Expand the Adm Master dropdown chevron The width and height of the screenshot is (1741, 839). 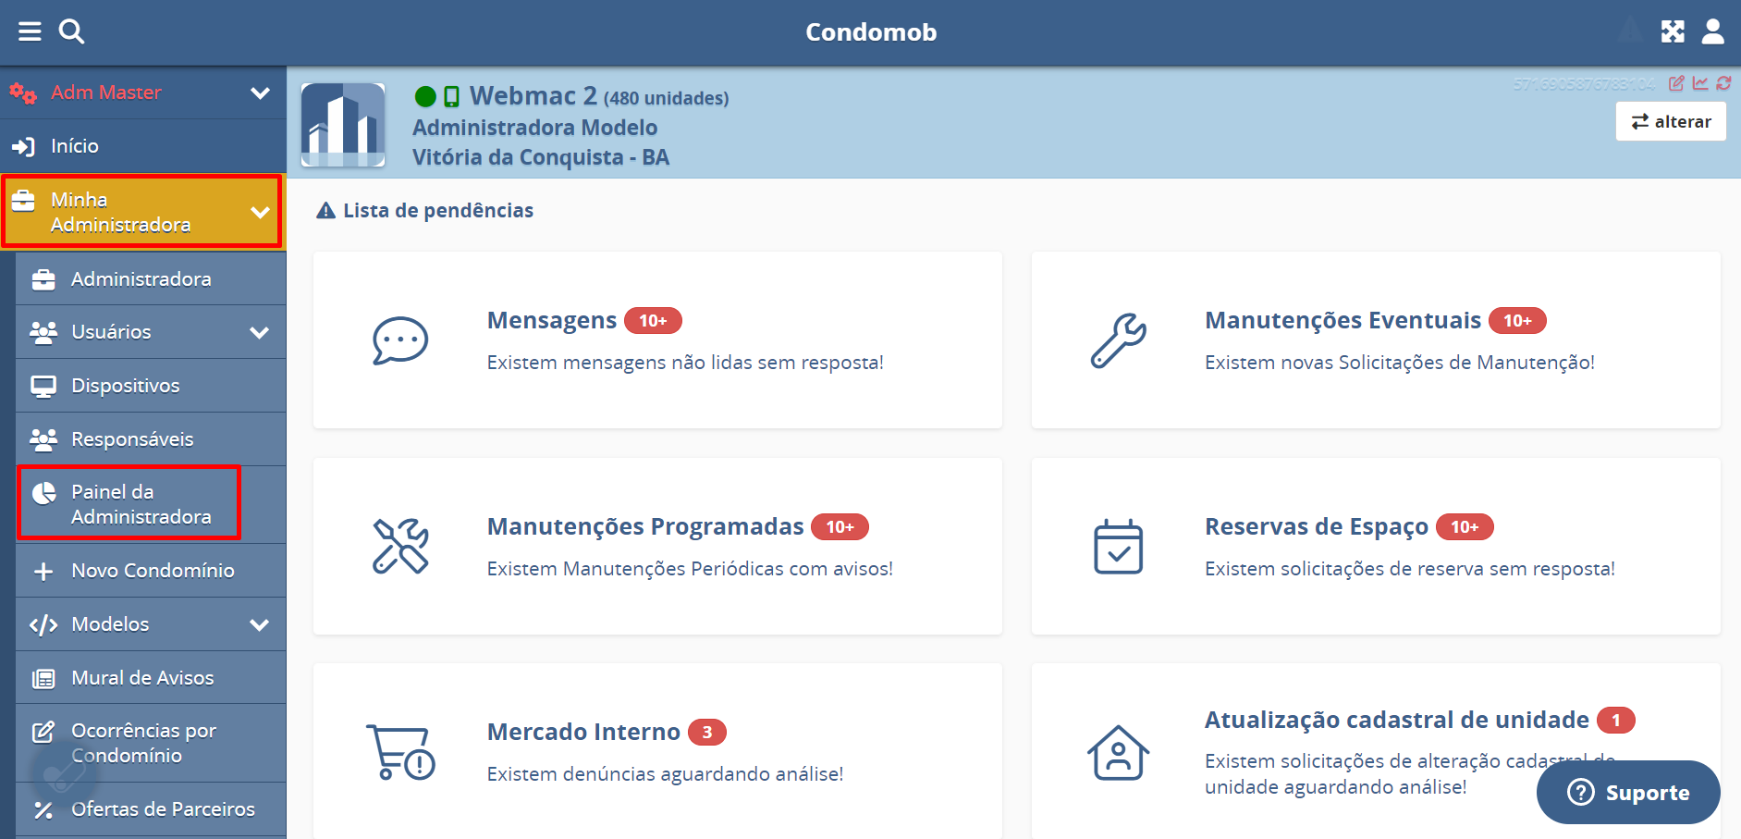click(260, 93)
